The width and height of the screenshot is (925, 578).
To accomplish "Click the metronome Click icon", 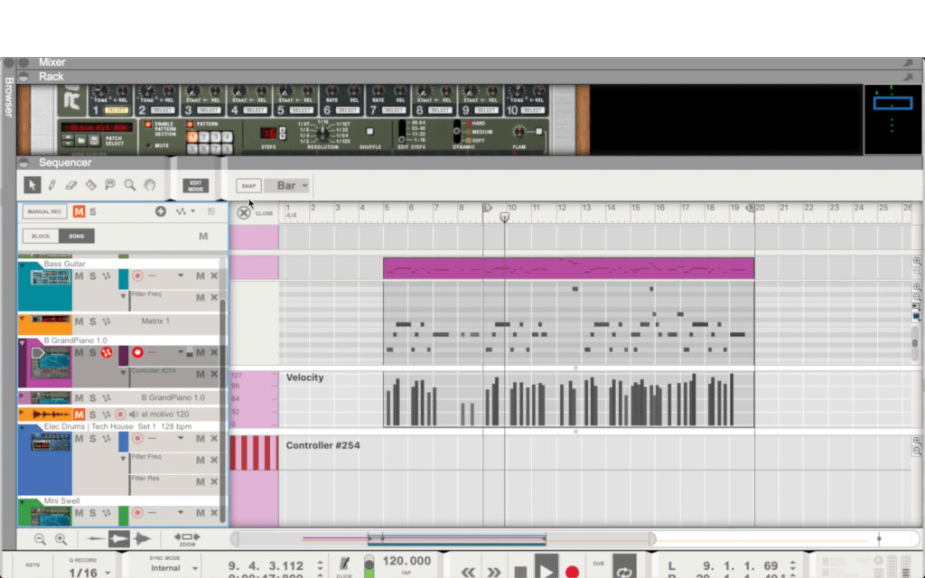I will pyautogui.click(x=344, y=564).
